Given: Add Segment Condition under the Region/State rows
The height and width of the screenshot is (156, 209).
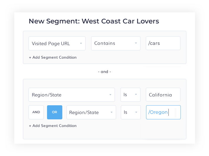Looking at the screenshot, I should point(53,126).
